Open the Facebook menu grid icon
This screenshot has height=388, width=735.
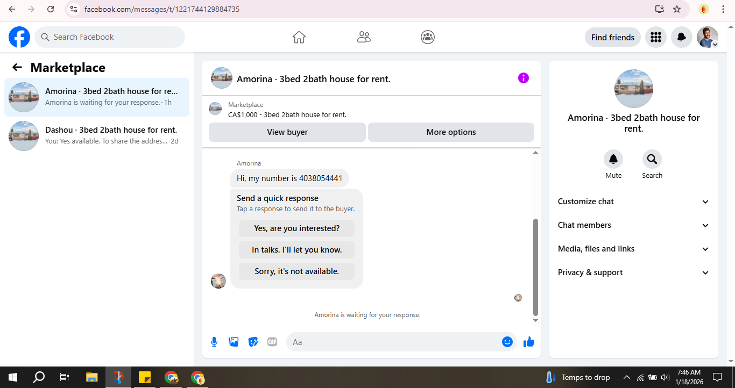[655, 37]
